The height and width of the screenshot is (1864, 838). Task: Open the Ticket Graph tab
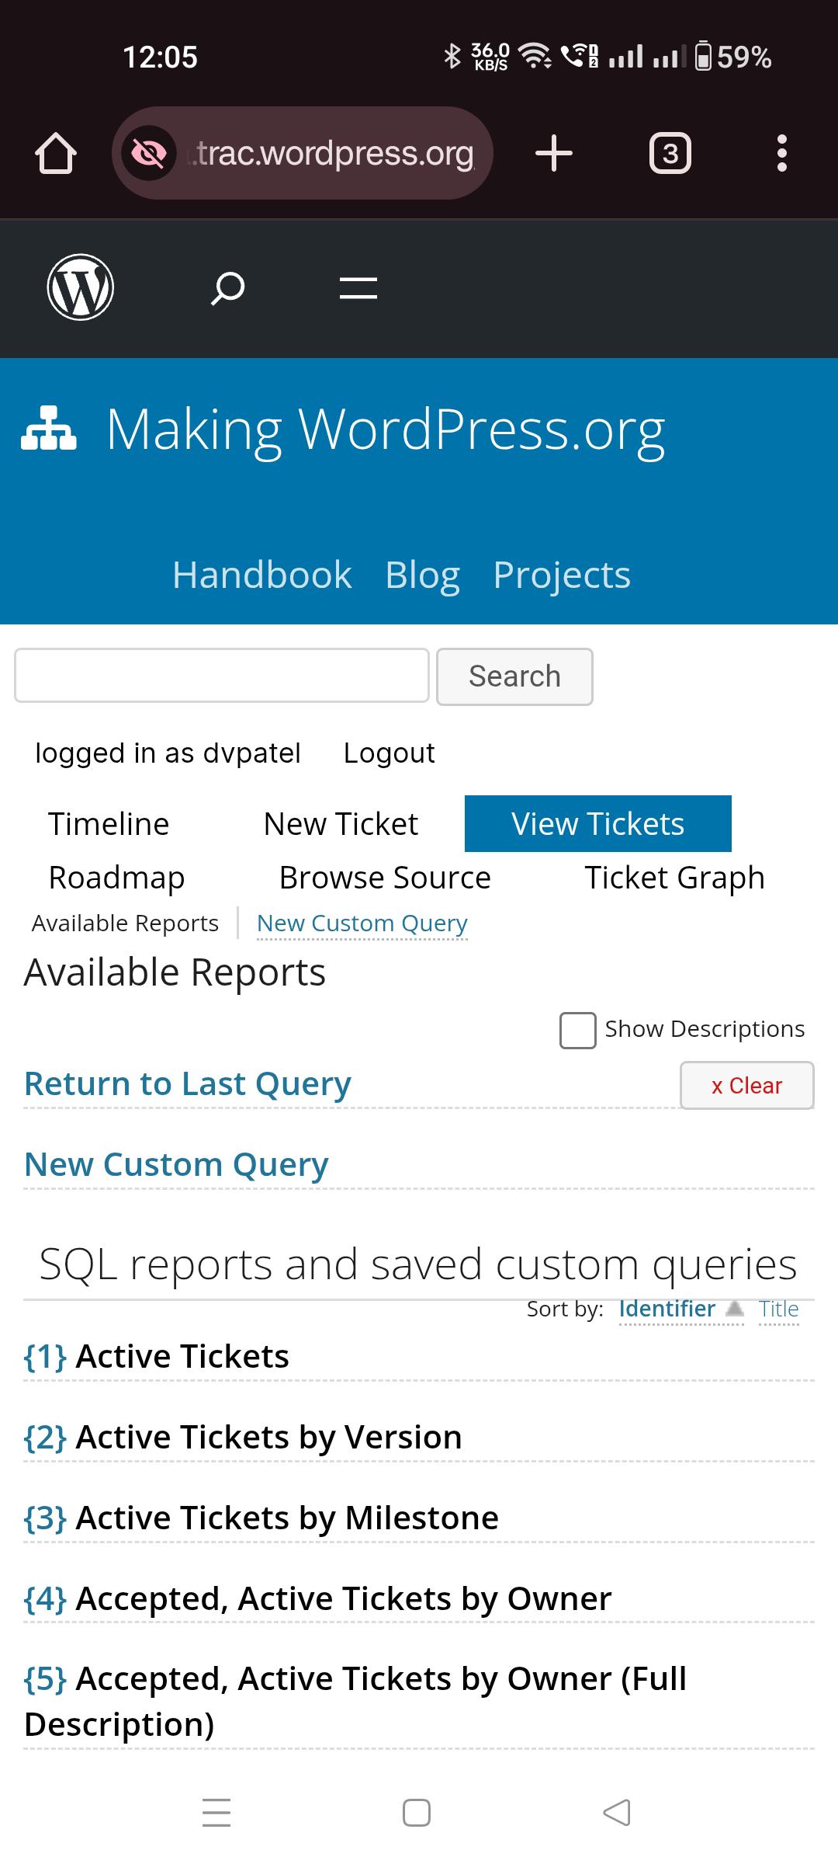(x=675, y=878)
